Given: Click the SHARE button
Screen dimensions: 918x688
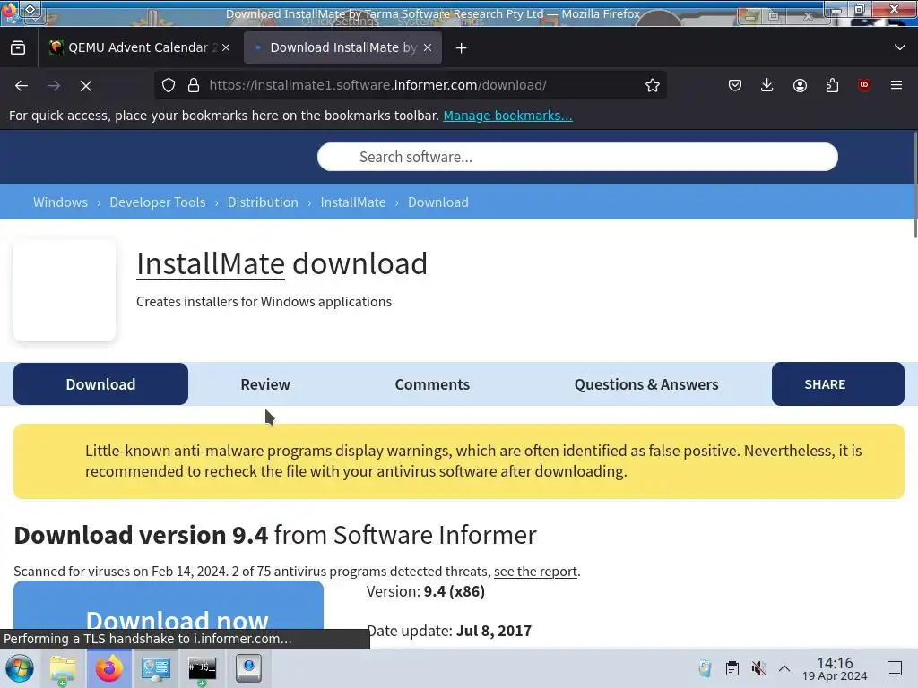Looking at the screenshot, I should (x=838, y=383).
